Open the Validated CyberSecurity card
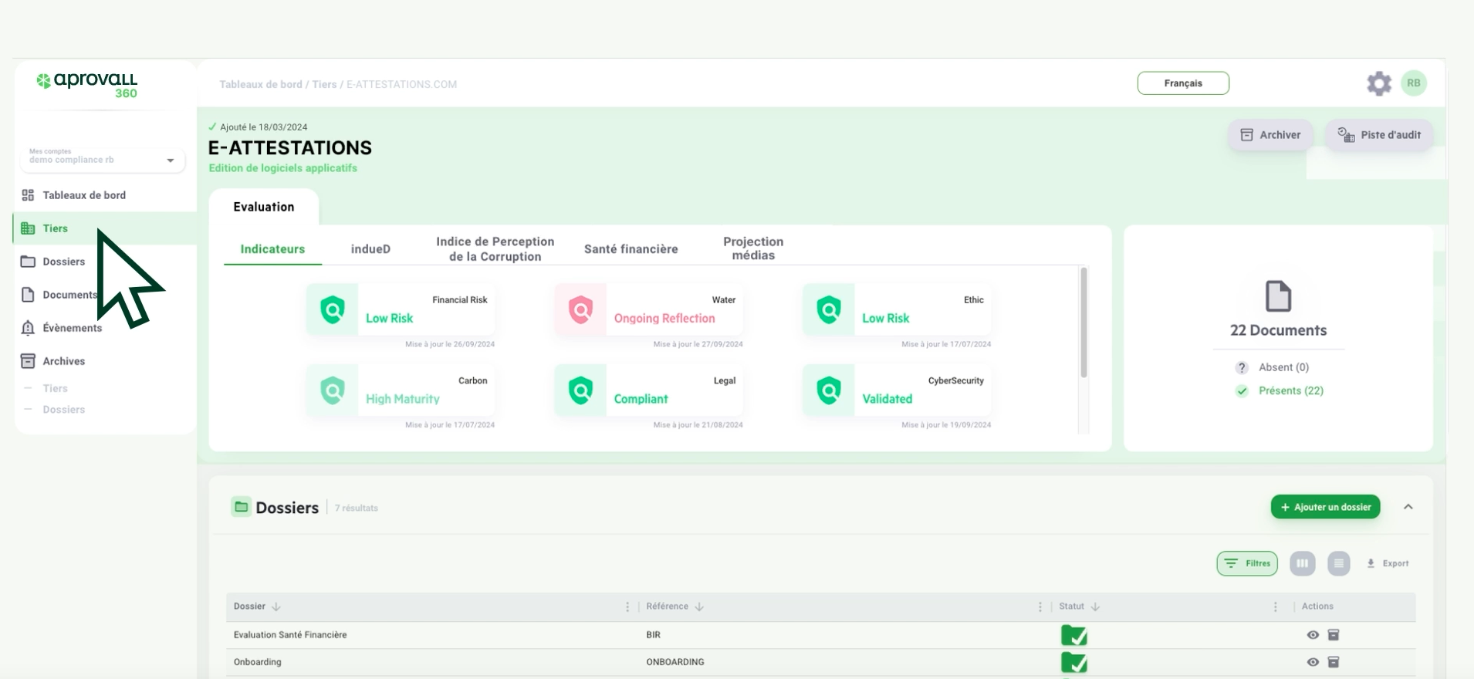This screenshot has height=679, width=1474. 897,390
